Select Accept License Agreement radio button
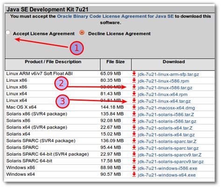The image size is (221, 188). click(x=8, y=33)
